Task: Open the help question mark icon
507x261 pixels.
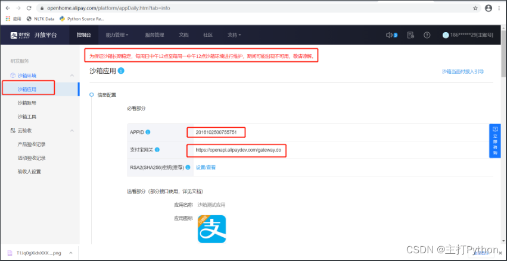Action: (427, 35)
